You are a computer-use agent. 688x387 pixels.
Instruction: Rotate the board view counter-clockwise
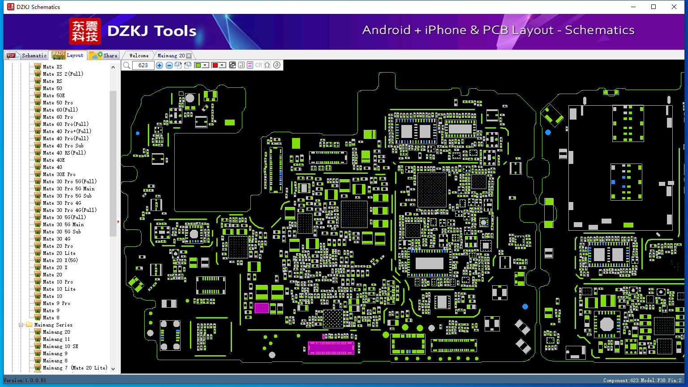188,65
